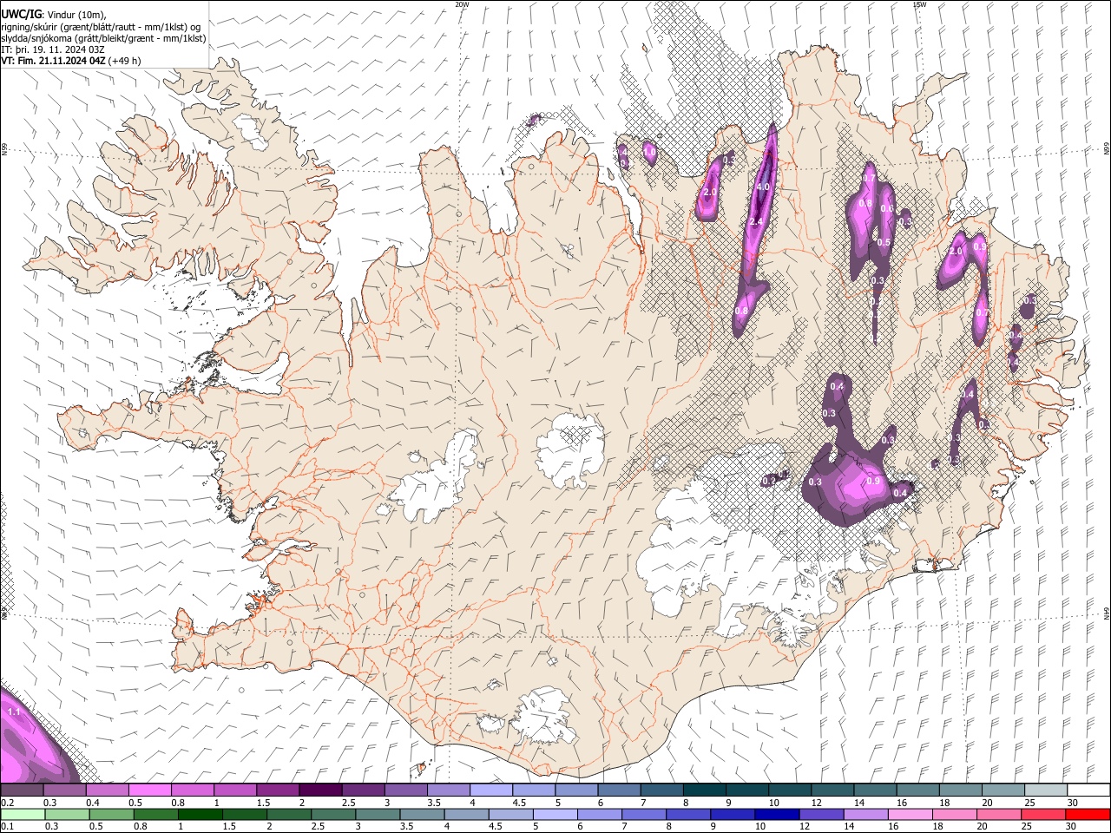Select the bright red above-30 swatch, lower legend

(1088, 814)
